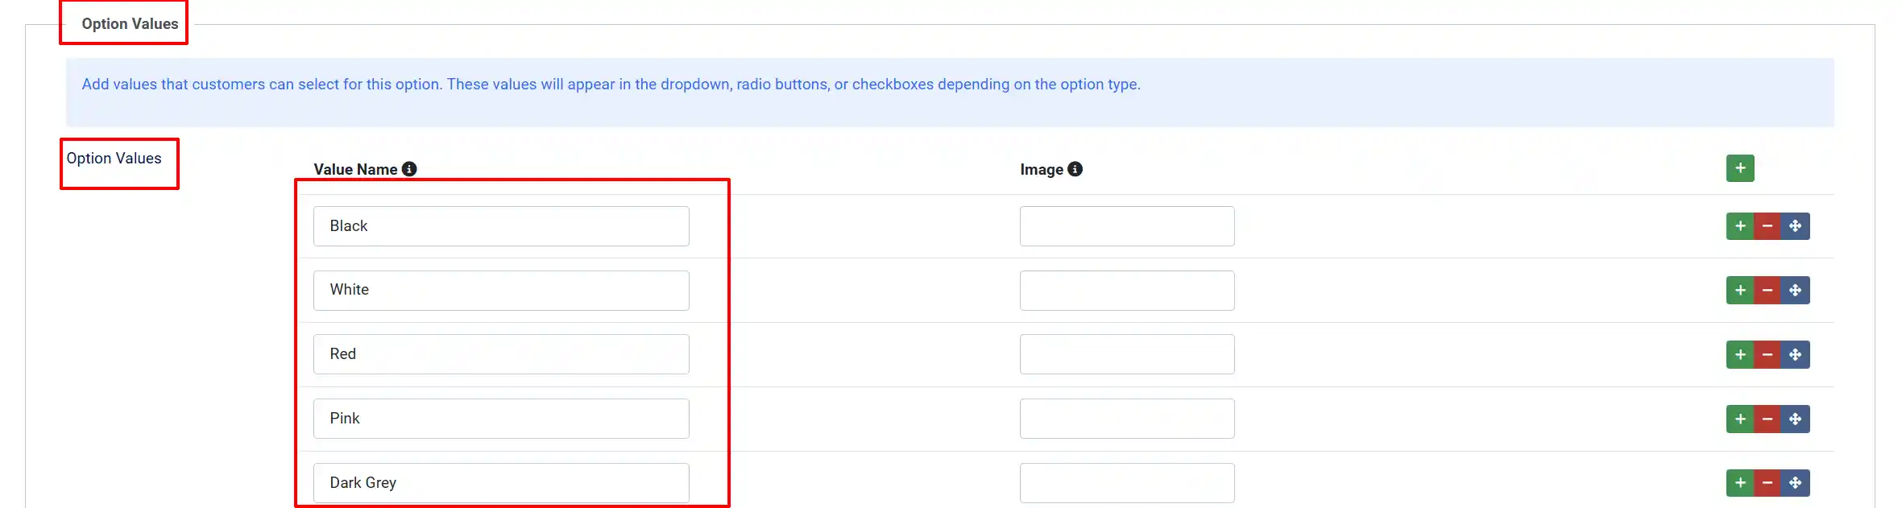Add a row after Dark Grey value
Image resolution: width=1902 pixels, height=508 pixels.
click(1740, 483)
